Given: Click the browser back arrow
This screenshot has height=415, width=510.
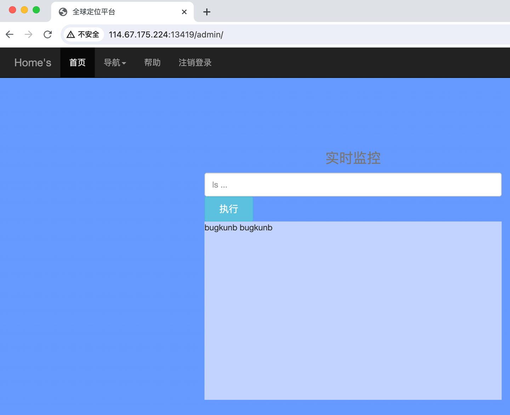Looking at the screenshot, I should click(10, 34).
